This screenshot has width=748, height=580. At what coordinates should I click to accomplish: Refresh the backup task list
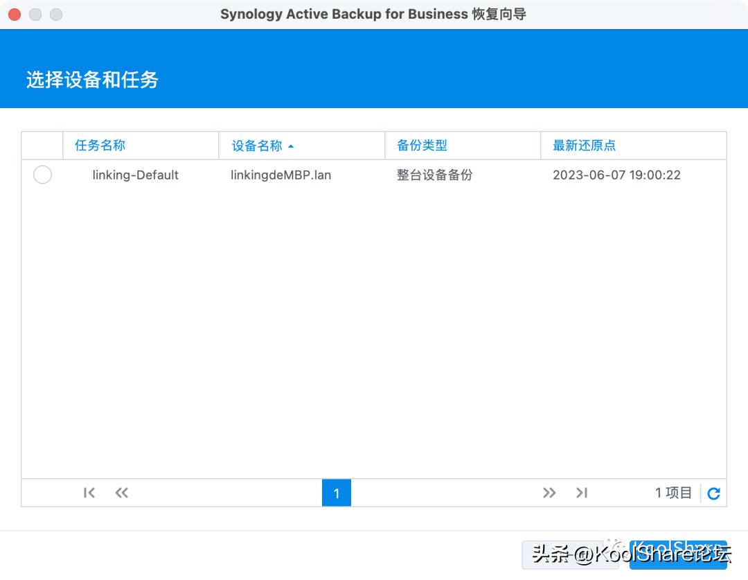(713, 493)
